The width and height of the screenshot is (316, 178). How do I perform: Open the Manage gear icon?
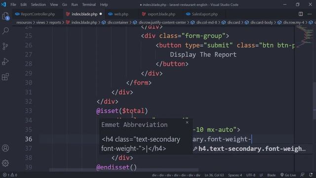5,163
